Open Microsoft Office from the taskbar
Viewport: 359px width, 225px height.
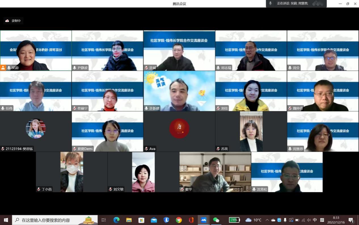[x=191, y=220]
